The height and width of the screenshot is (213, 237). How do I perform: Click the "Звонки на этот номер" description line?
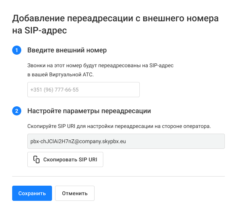click(100, 66)
